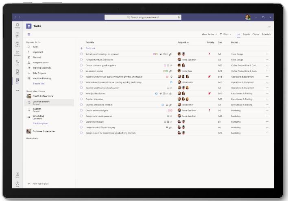Open the Apps store icon

tap(17, 175)
